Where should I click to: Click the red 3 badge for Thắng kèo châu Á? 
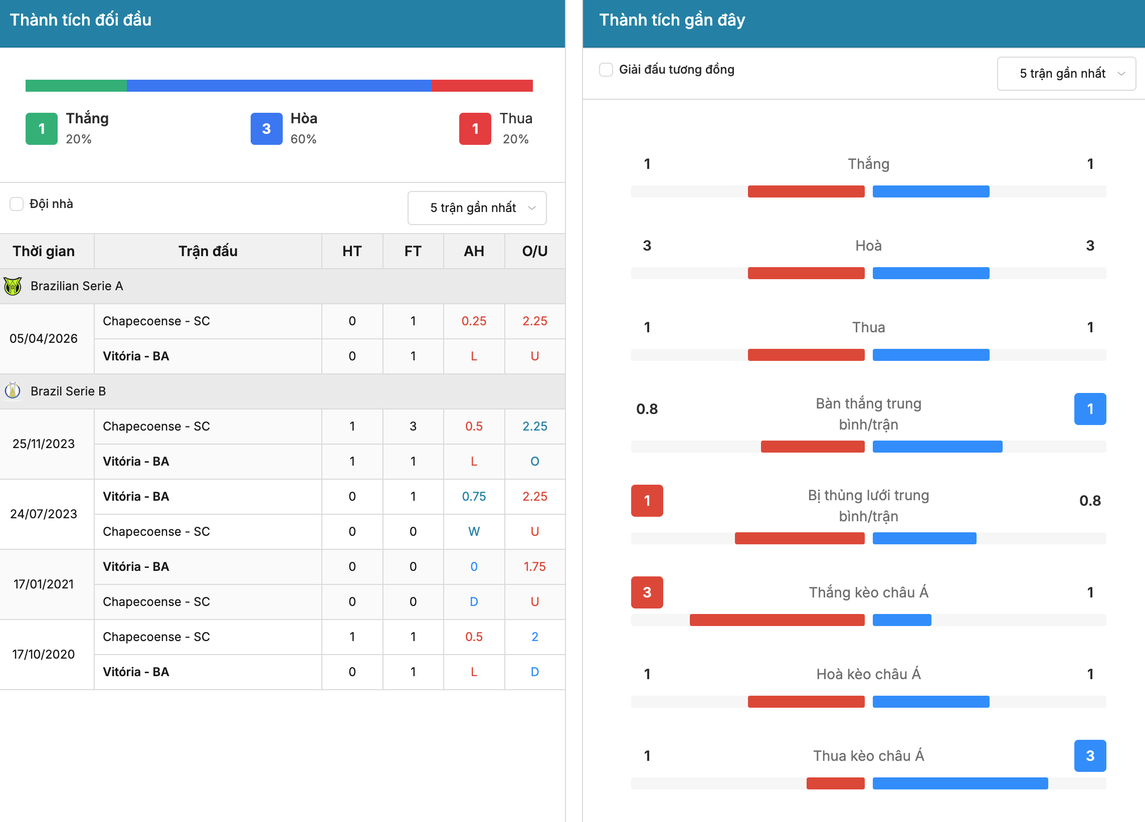pos(647,592)
